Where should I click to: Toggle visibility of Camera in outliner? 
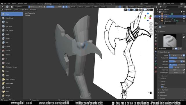tap(184, 14)
